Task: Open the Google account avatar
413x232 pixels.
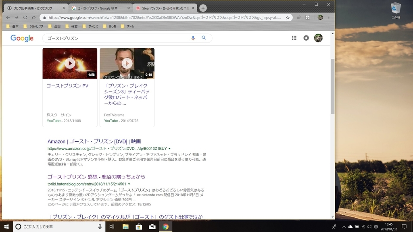Action: [318, 38]
